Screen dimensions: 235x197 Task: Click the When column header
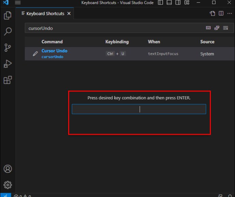pos(154,42)
